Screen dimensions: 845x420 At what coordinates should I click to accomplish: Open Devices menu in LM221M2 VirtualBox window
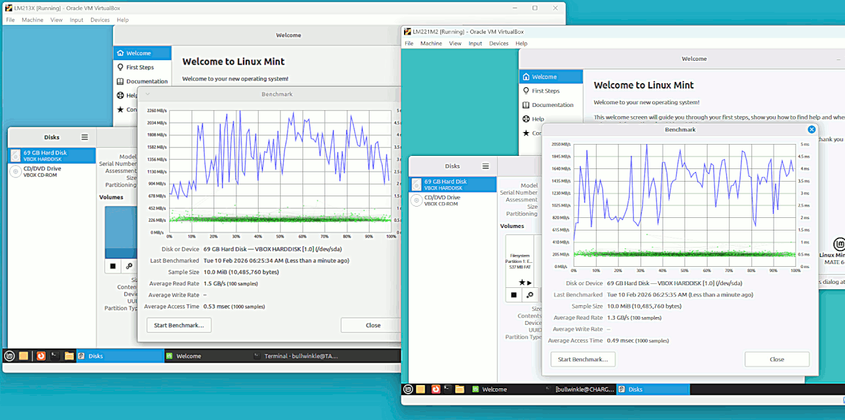coord(498,44)
